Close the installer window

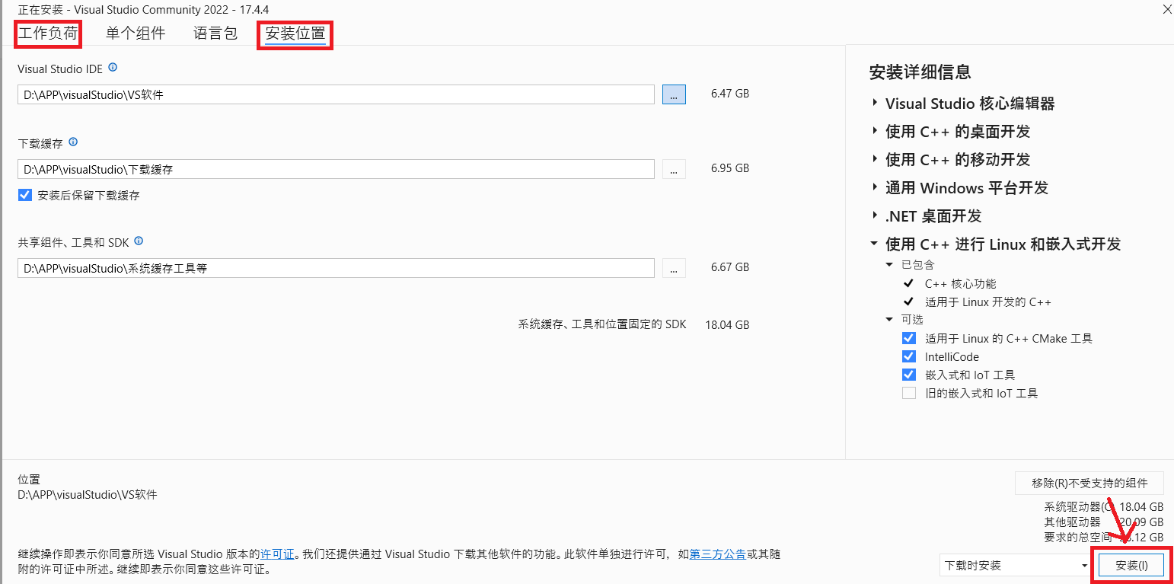tap(1166, 9)
